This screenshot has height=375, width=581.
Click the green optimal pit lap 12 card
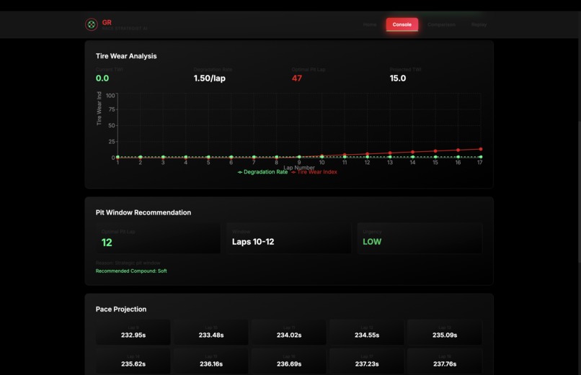(158, 238)
